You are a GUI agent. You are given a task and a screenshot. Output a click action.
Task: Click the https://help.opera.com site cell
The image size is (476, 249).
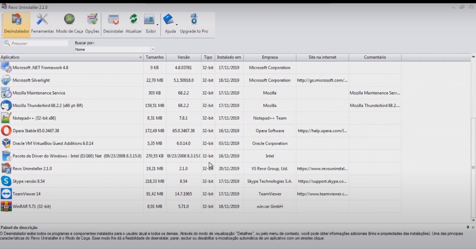(x=322, y=131)
